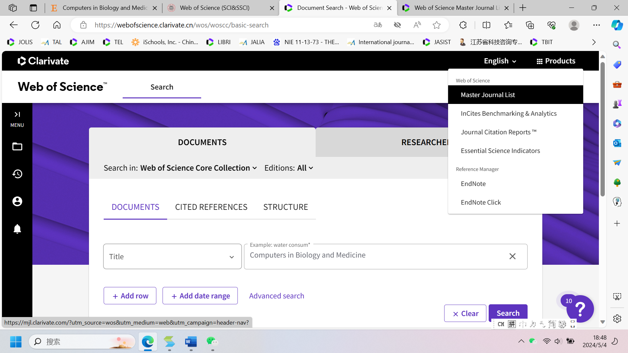Switch to Web of Science Master Journal List browser tab
The image size is (628, 353).
[x=455, y=8]
